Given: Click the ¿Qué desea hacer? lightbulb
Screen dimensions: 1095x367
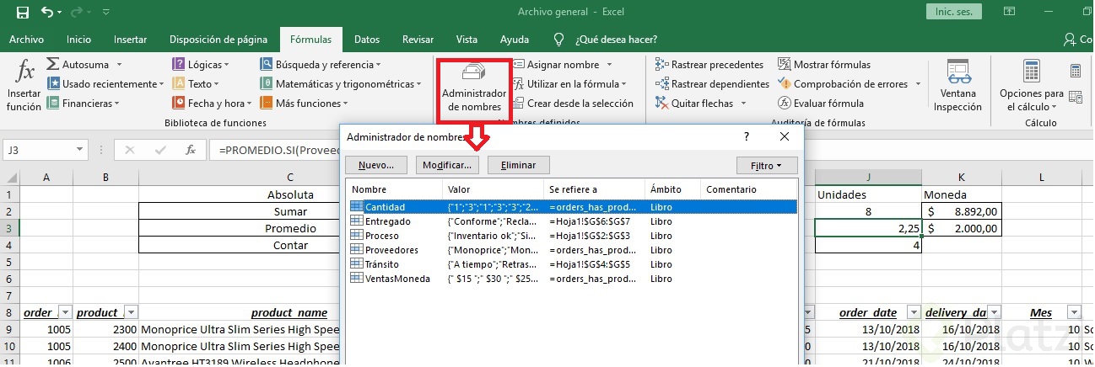Looking at the screenshot, I should 558,40.
